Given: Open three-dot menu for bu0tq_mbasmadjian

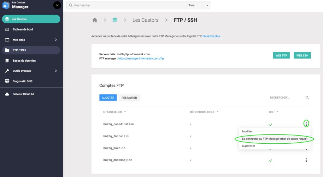Looking at the screenshot, I should pos(306,160).
